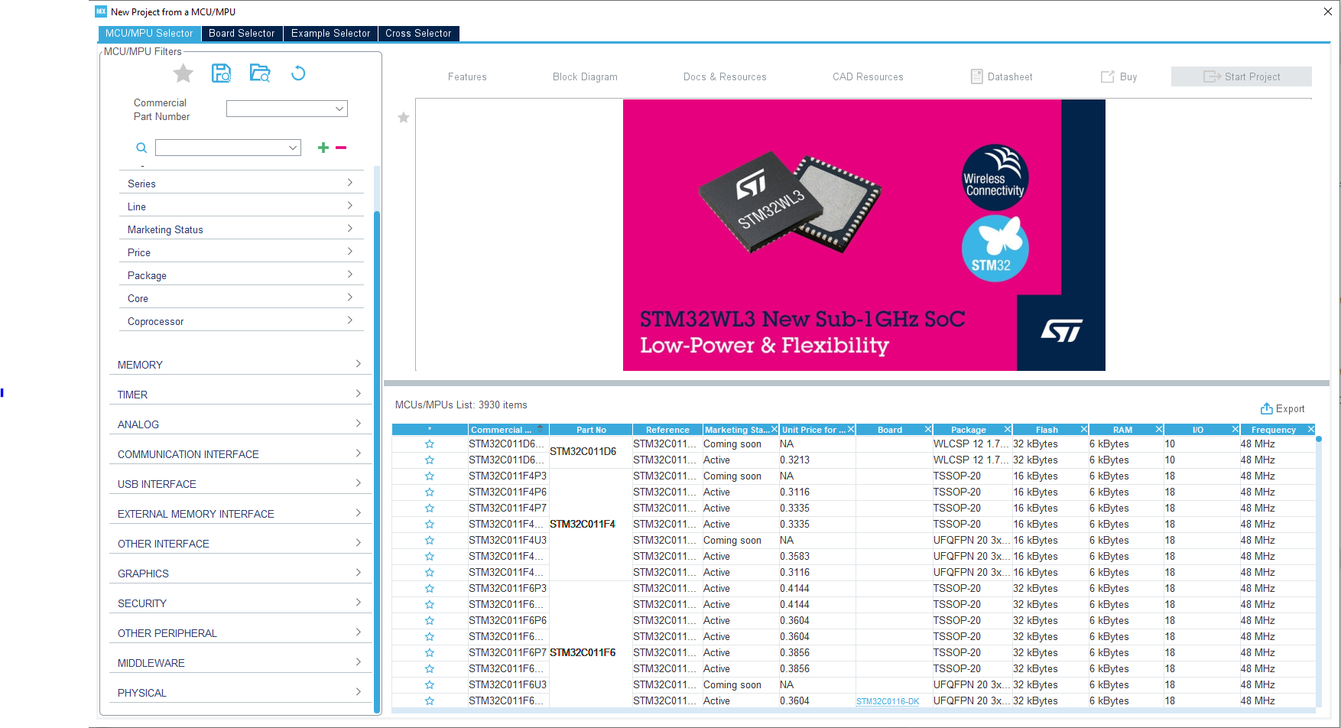Viewport: 1341px width, 728px height.
Task: Switch to the Board Selector tab
Action: pyautogui.click(x=242, y=34)
